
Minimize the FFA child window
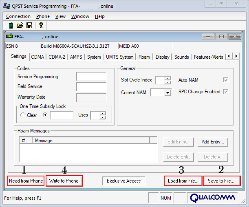[208, 37]
